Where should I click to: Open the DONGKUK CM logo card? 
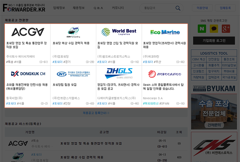(28, 74)
